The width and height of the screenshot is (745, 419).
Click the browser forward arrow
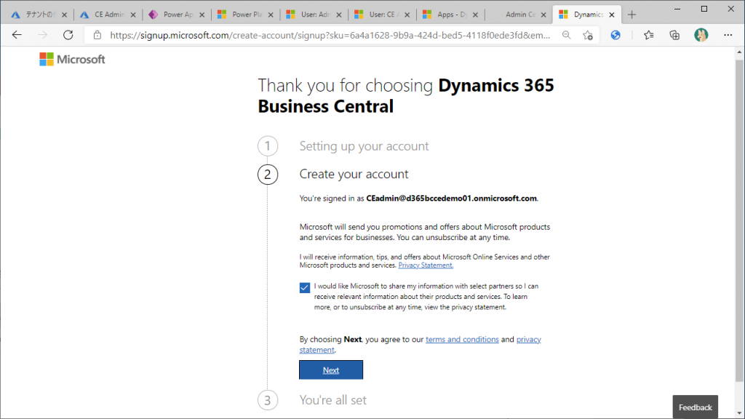42,35
